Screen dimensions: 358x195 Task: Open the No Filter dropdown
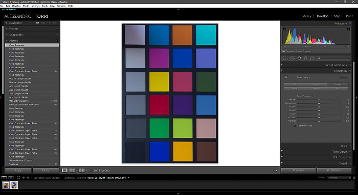pyautogui.click(x=339, y=178)
